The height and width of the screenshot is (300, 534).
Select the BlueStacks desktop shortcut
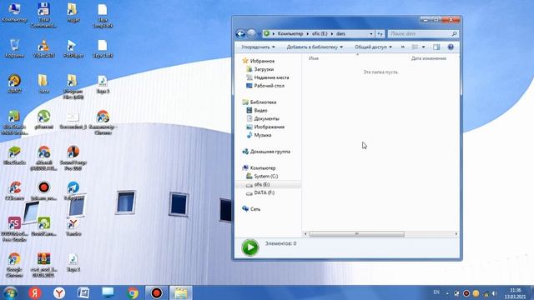click(x=14, y=156)
